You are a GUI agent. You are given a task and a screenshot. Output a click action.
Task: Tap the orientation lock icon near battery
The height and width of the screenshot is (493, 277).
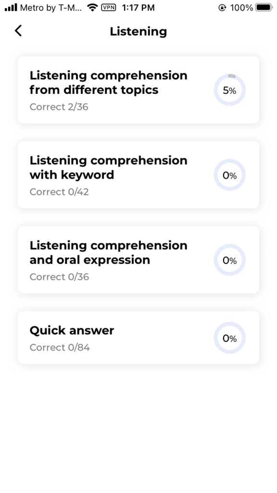(222, 8)
